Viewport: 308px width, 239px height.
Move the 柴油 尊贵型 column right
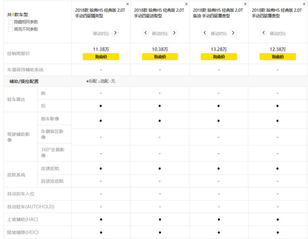pos(233,33)
